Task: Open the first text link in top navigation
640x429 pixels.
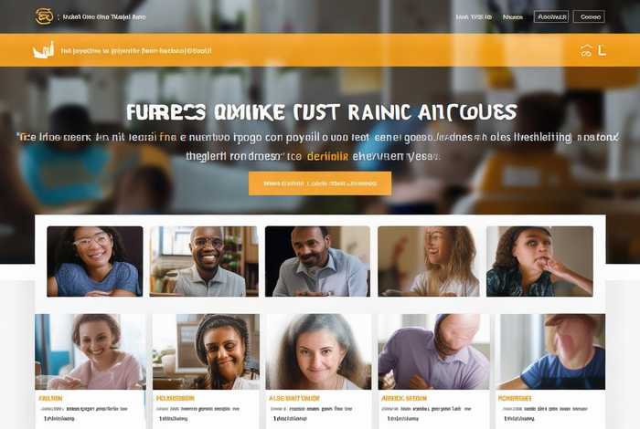Action: [474, 17]
